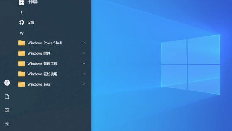Image resolution: width=232 pixels, height=131 pixels.
Task: Expand the Windows PowerShell chevron
Action: coord(84,43)
